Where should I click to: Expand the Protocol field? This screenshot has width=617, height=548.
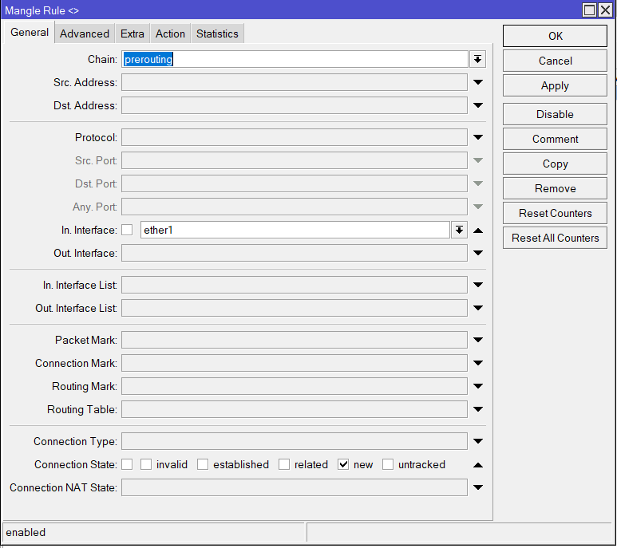[x=477, y=137]
